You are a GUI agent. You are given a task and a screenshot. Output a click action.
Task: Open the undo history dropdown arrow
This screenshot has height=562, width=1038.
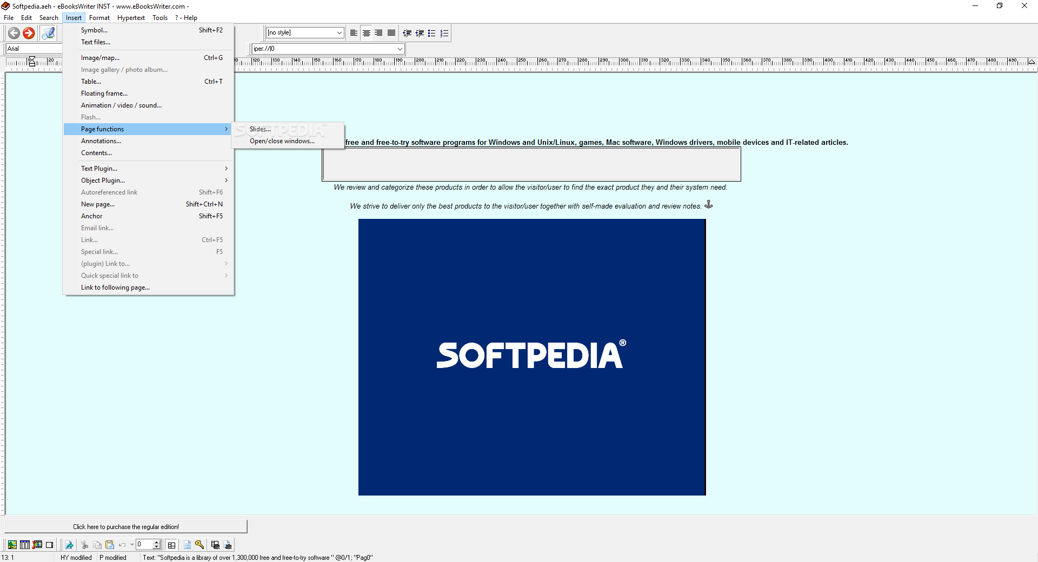132,545
